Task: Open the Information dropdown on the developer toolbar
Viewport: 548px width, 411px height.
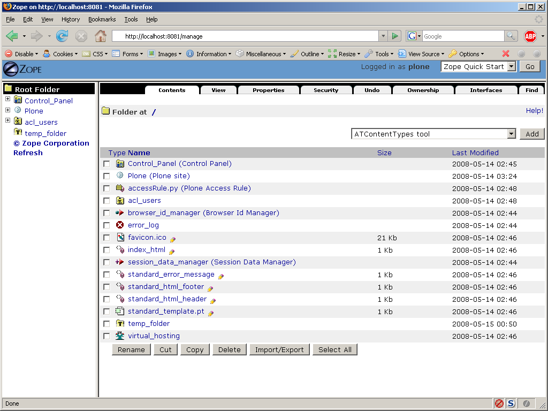Action: pos(209,54)
